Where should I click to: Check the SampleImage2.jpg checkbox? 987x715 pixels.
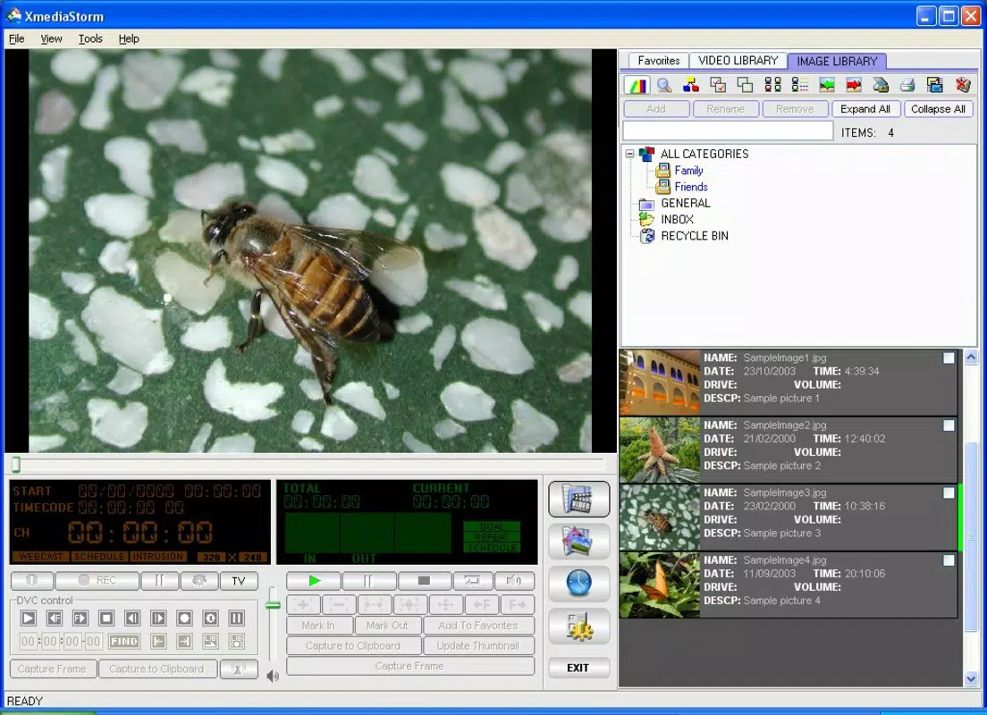pyautogui.click(x=949, y=425)
